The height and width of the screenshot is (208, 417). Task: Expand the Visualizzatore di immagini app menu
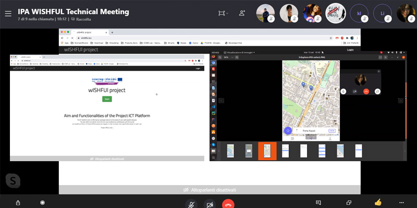click(x=239, y=53)
